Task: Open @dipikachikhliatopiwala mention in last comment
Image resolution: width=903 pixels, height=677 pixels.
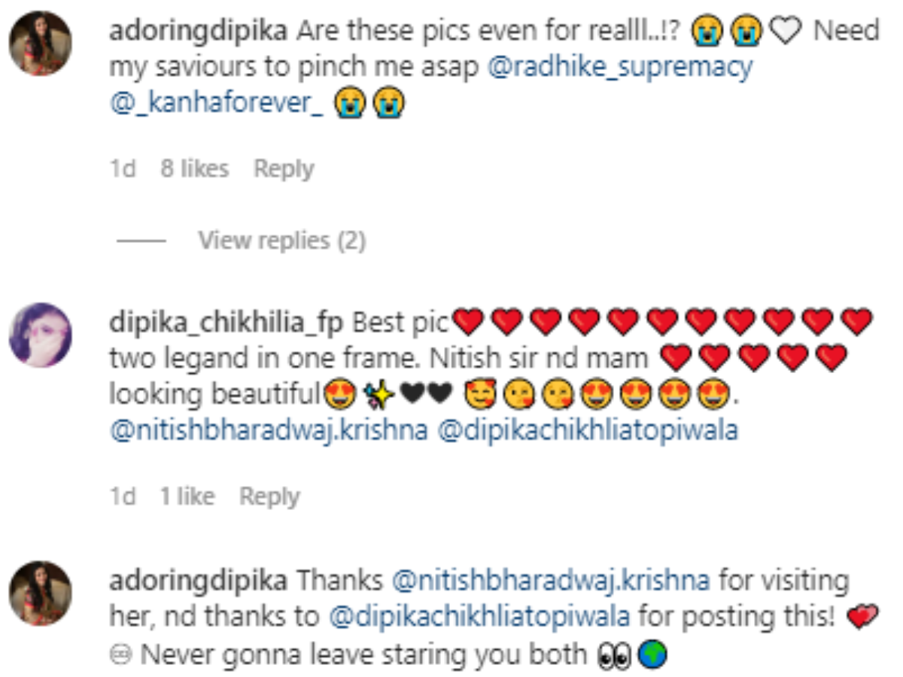Action: point(480,618)
